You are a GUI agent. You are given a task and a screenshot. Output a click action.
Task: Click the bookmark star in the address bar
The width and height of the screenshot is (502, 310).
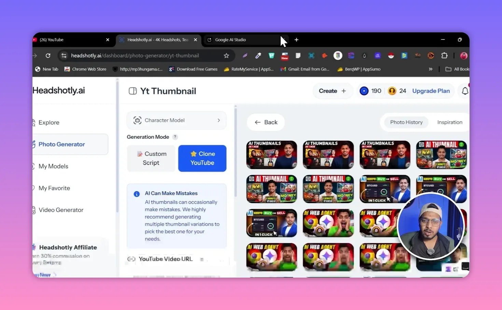point(226,55)
